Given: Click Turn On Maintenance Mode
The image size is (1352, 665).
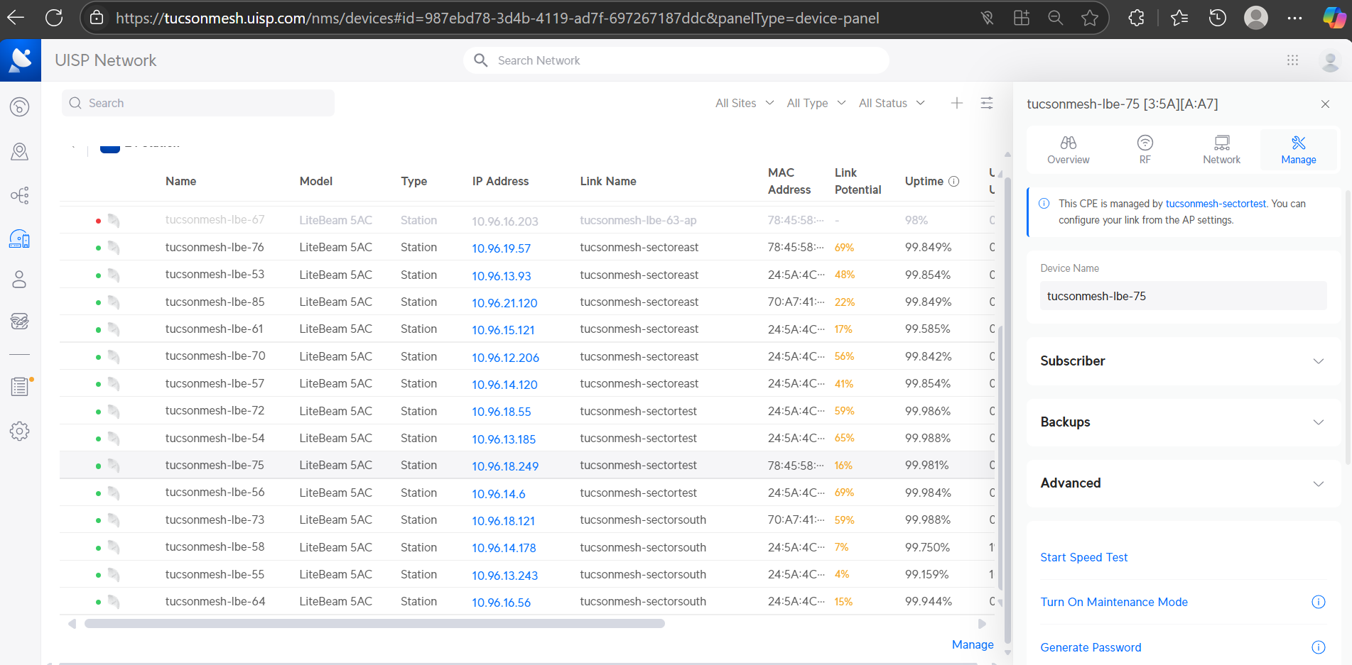Looking at the screenshot, I should pos(1113,603).
